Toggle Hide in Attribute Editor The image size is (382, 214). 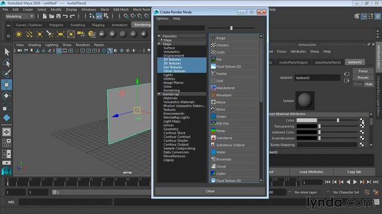pyautogui.click(x=369, y=84)
